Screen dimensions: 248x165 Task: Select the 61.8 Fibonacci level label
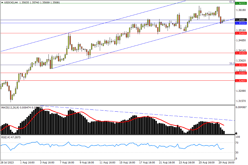232,2
